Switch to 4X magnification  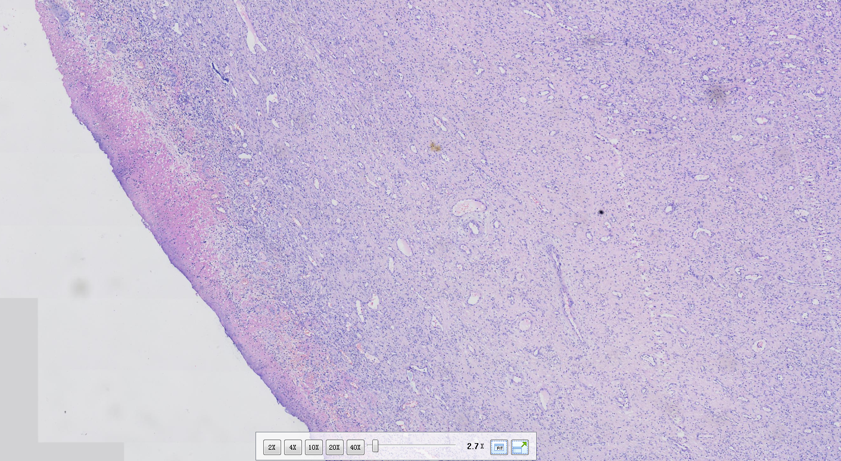[x=292, y=447]
